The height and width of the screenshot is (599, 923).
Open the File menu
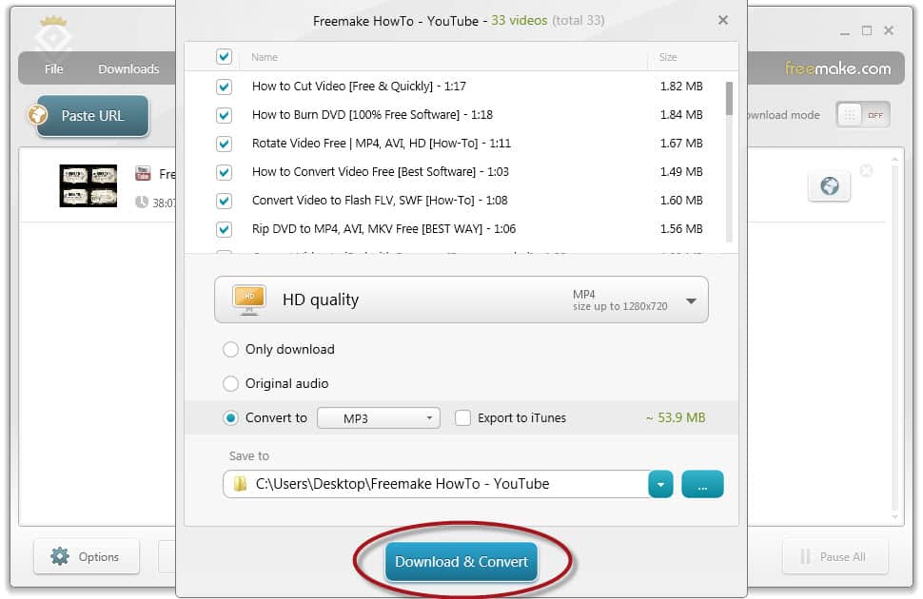point(53,68)
